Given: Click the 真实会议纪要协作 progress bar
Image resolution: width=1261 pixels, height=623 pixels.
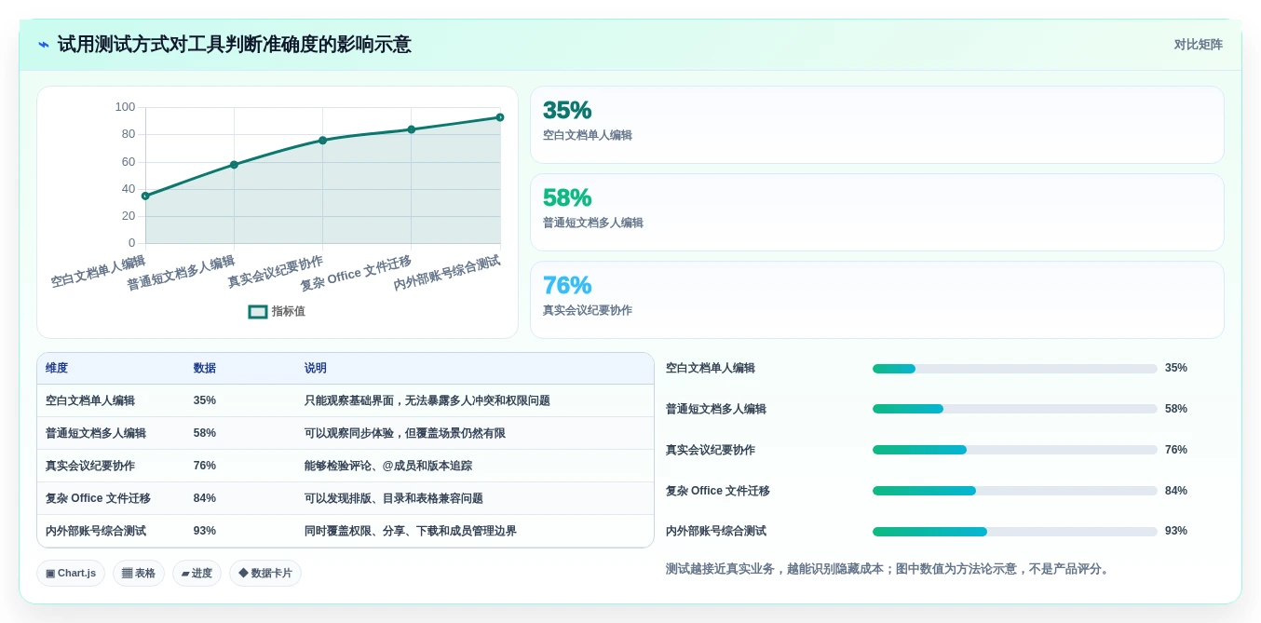Looking at the screenshot, I should 1015,450.
